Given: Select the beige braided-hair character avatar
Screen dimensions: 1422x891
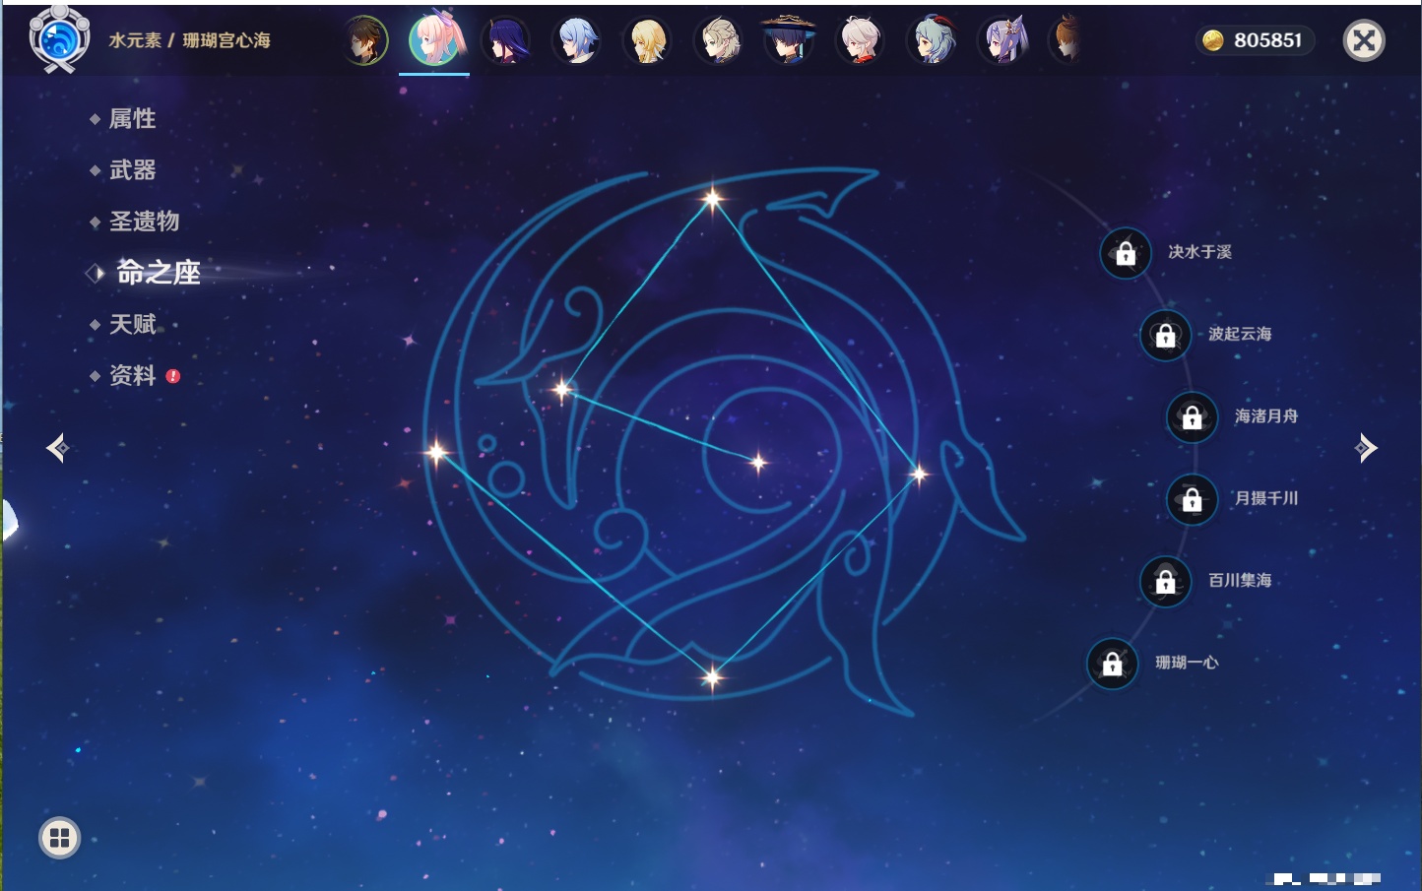Looking at the screenshot, I should click(x=719, y=40).
